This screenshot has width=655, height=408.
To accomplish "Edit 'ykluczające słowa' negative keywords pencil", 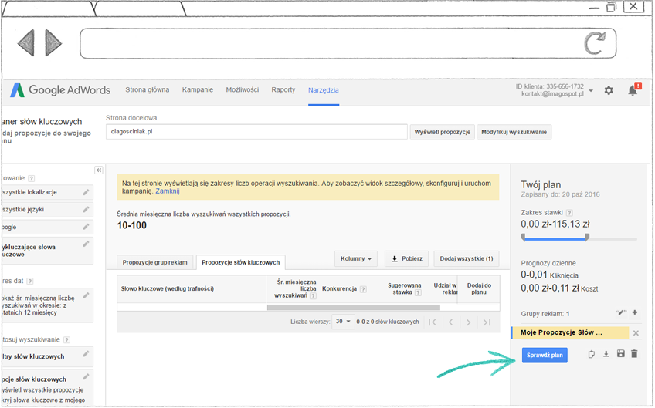I will [x=86, y=244].
